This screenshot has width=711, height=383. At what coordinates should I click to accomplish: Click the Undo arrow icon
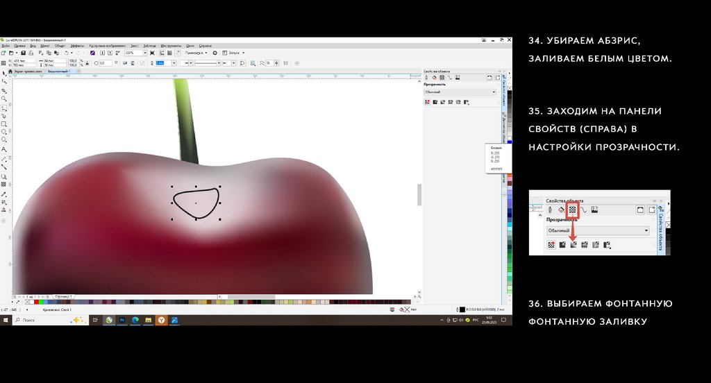point(66,53)
